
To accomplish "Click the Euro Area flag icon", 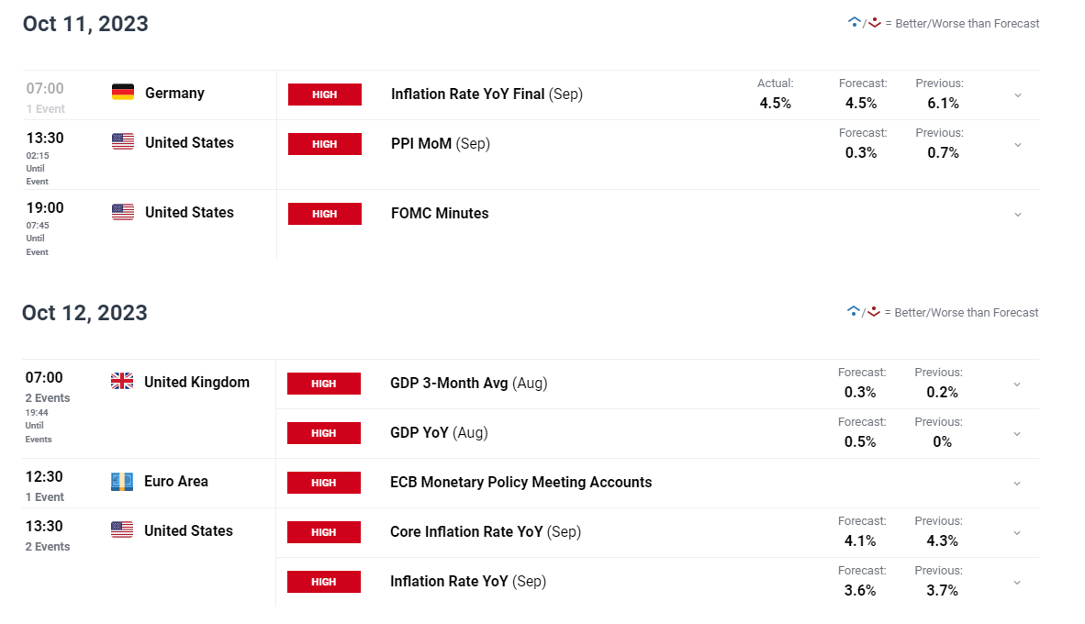I will 122,481.
